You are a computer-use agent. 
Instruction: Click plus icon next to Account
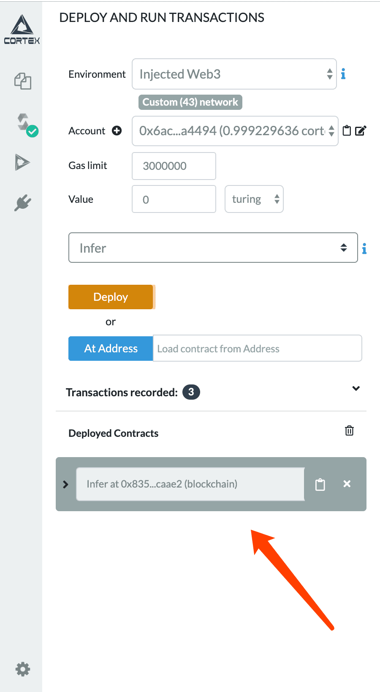(x=117, y=131)
